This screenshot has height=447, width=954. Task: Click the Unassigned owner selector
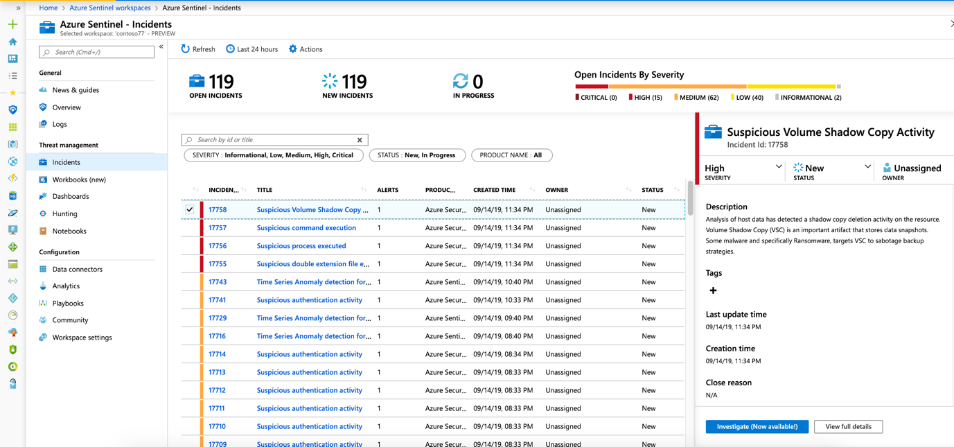tap(912, 171)
